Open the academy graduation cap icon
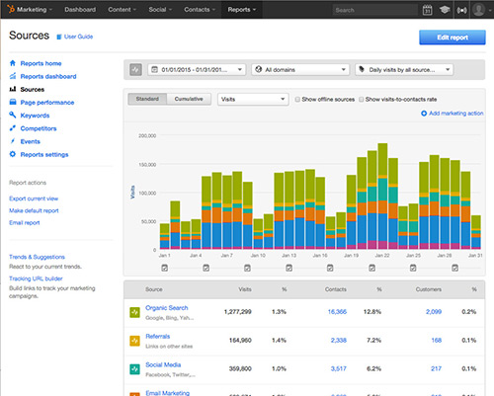 point(445,10)
